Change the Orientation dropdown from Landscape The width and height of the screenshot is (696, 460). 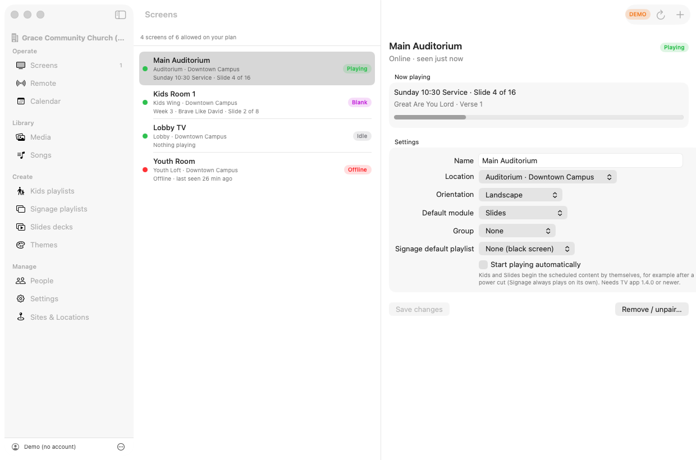pyautogui.click(x=520, y=195)
